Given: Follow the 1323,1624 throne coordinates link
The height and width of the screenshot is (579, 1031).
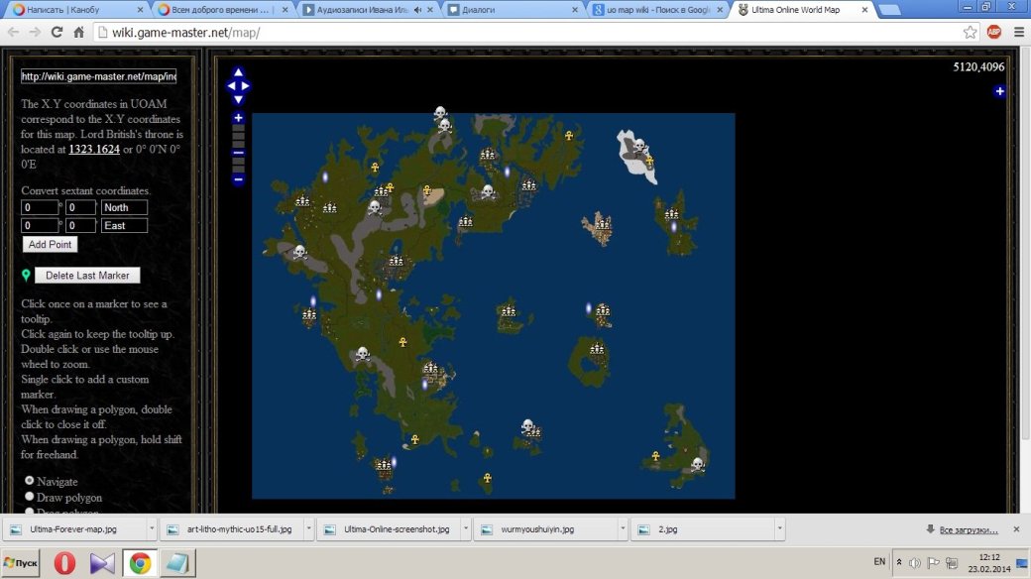Looking at the screenshot, I should [x=94, y=149].
